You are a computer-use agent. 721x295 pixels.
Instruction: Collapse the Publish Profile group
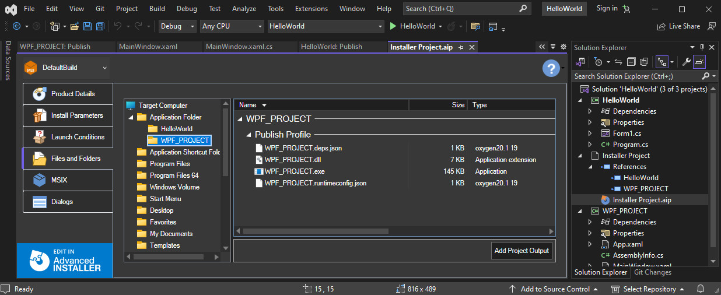pyautogui.click(x=249, y=135)
